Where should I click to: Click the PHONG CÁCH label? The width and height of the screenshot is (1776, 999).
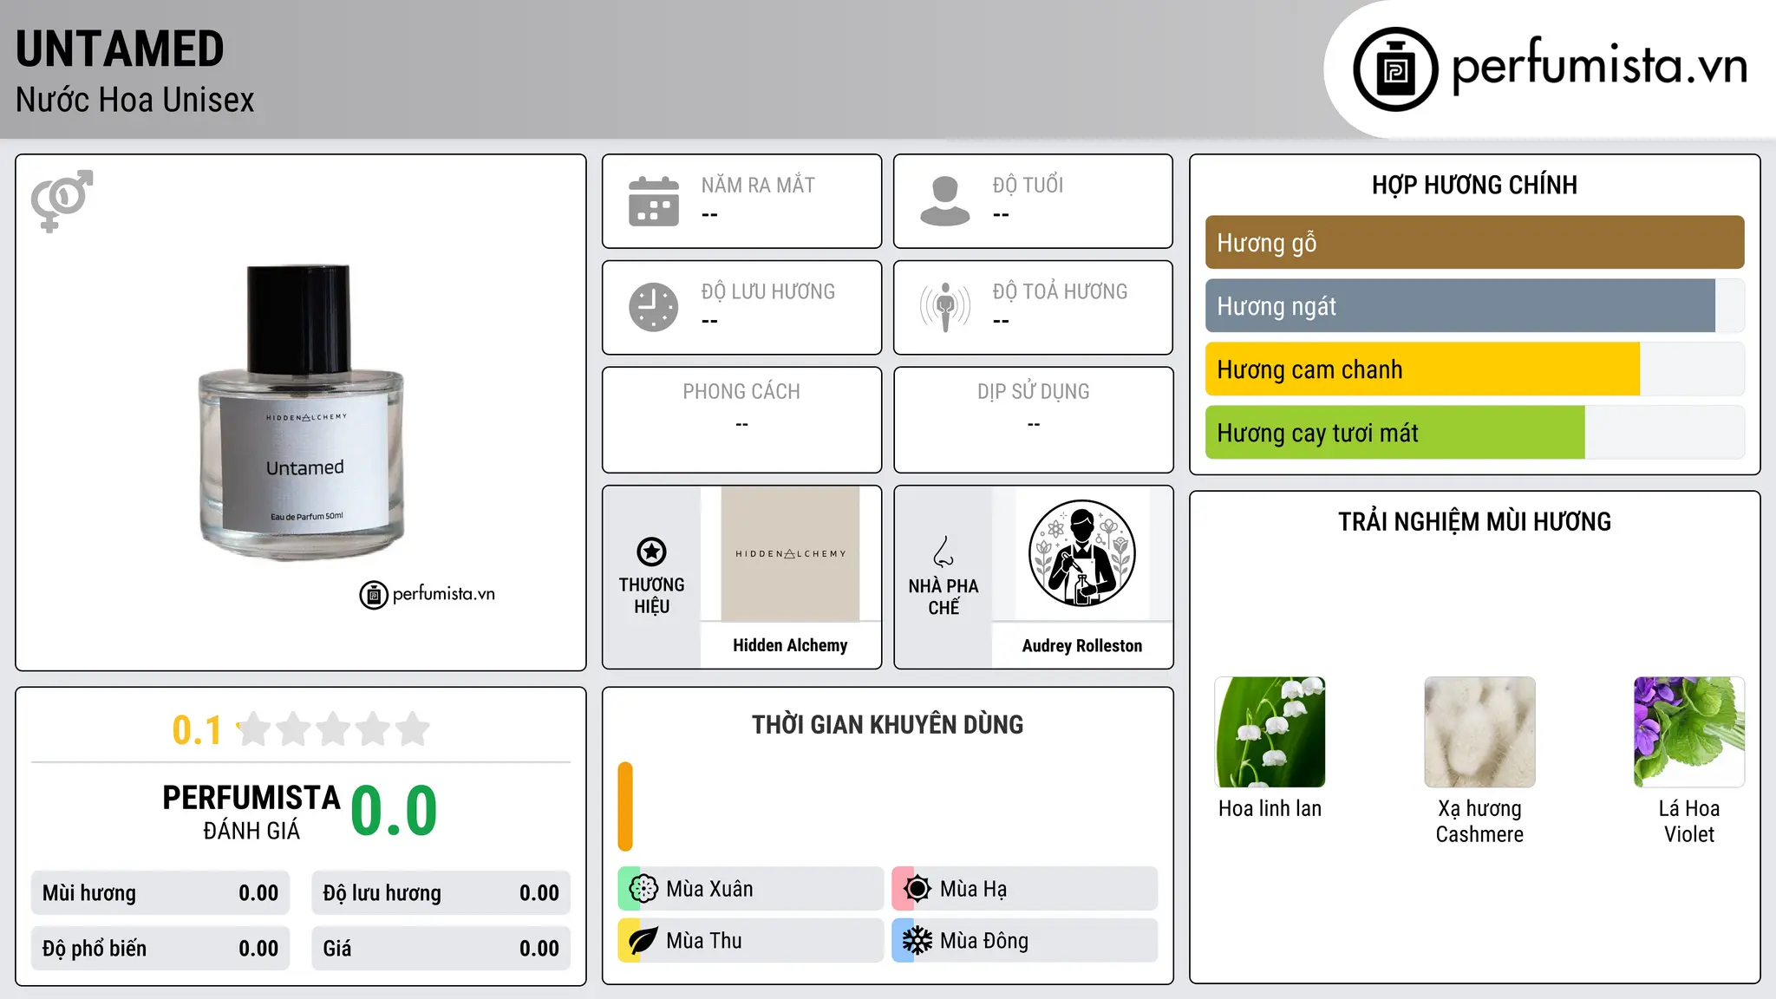pyautogui.click(x=741, y=392)
